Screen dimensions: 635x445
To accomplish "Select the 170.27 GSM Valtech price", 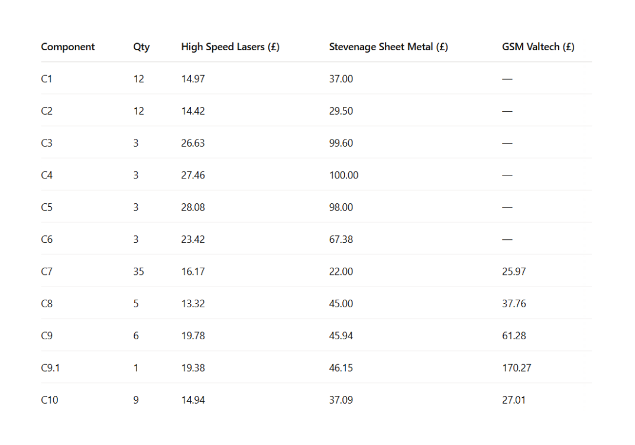I will click(516, 368).
